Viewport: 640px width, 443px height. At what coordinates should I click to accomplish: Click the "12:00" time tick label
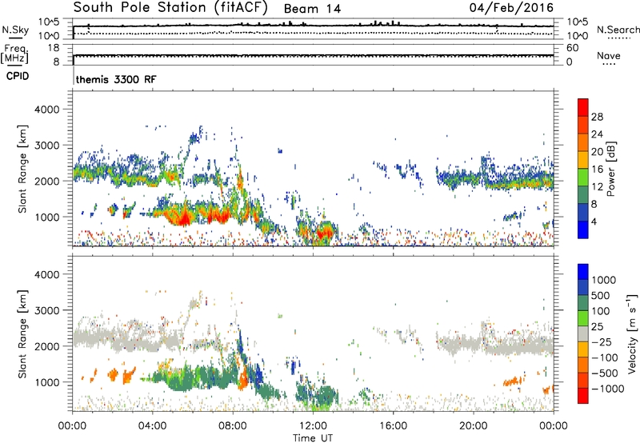(x=313, y=426)
